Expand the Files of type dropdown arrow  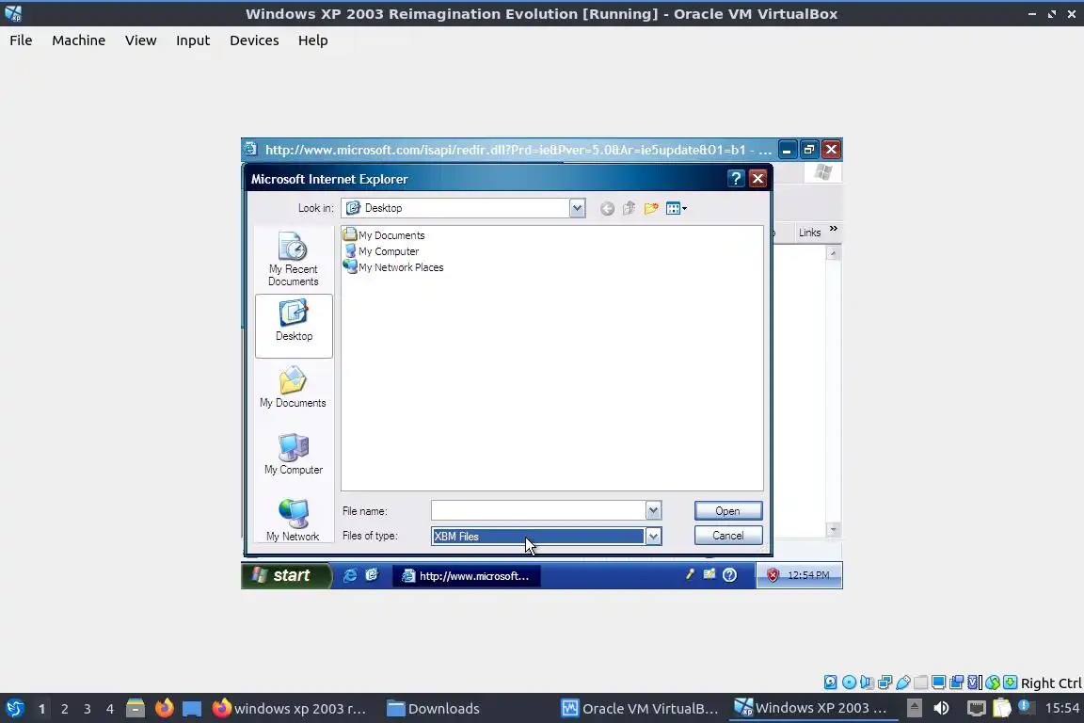653,537
